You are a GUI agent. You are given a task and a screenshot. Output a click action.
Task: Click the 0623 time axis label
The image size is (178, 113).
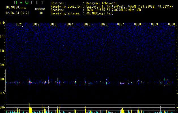click(x=53, y=24)
